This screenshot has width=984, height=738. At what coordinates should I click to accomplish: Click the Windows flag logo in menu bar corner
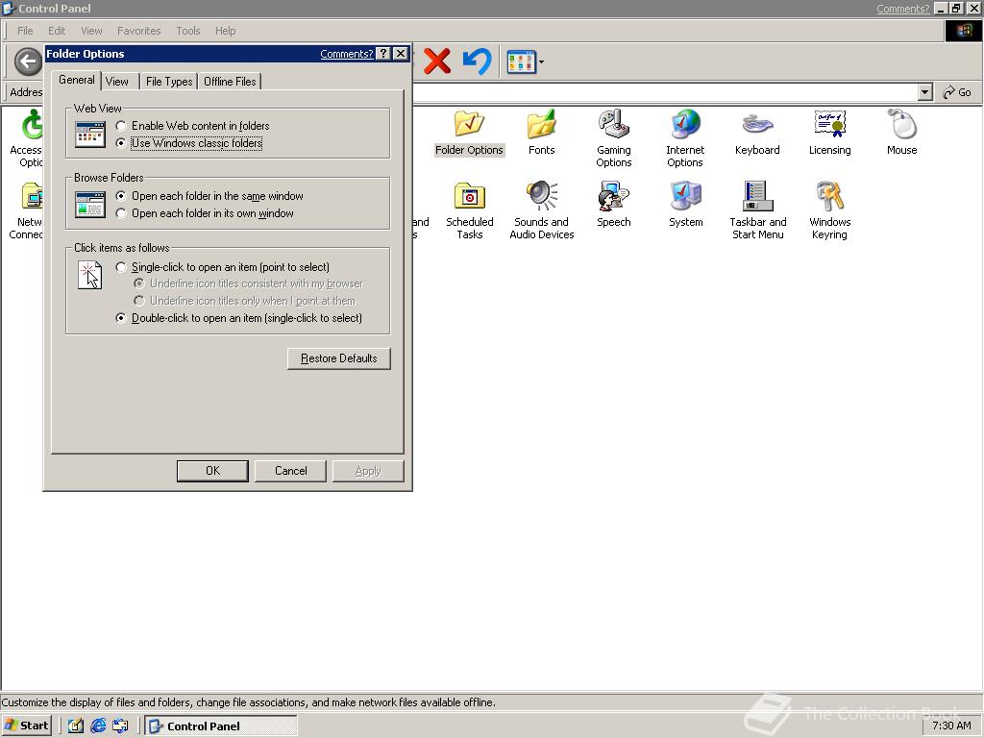(963, 31)
